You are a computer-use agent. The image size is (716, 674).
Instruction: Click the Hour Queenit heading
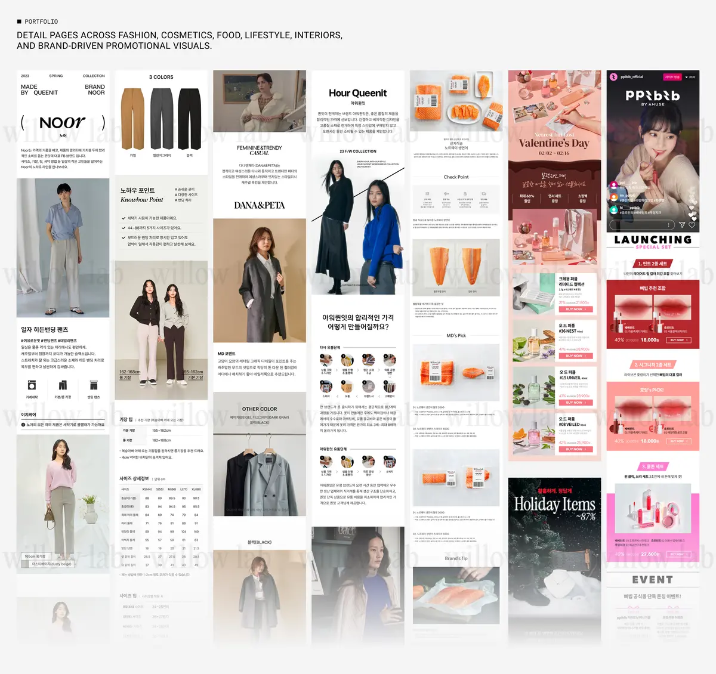pyautogui.click(x=357, y=93)
